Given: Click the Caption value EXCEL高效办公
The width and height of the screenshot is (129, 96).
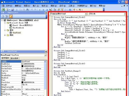Looking at the screenshot, I should 28,71.
